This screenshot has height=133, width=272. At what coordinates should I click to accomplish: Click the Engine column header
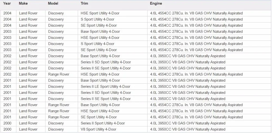coord(156,4)
